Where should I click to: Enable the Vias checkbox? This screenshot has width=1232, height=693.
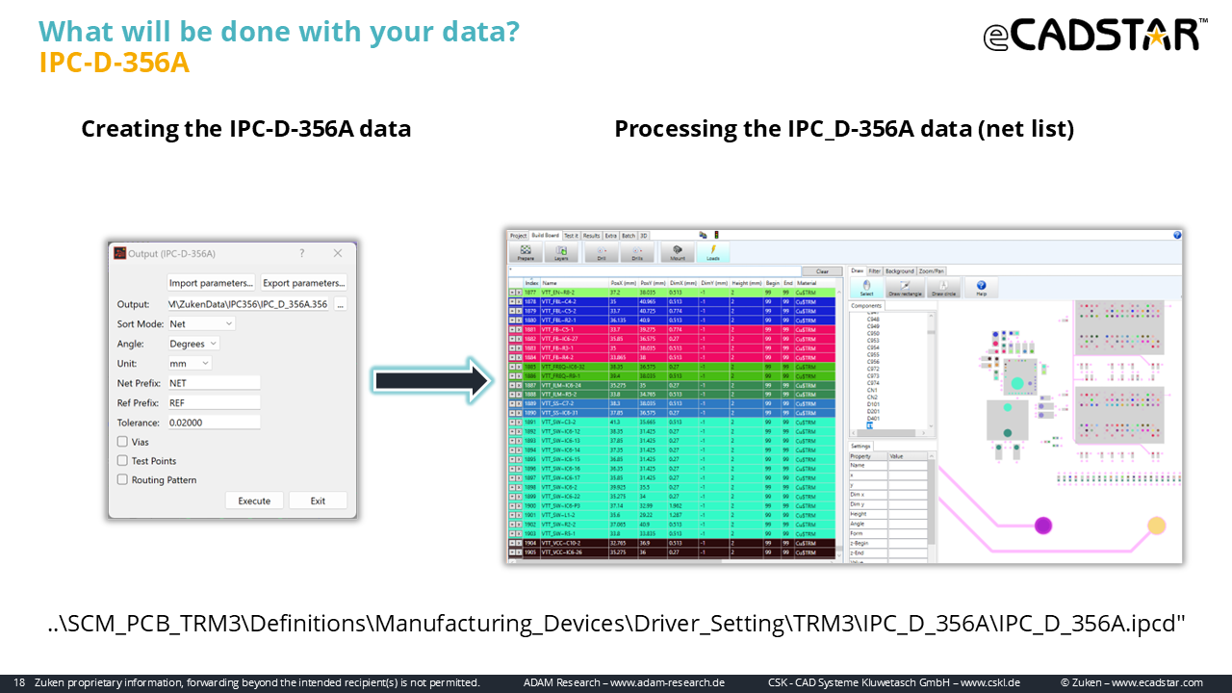(x=122, y=442)
